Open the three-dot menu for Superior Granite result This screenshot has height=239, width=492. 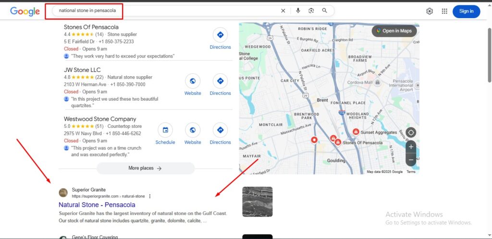pyautogui.click(x=150, y=196)
